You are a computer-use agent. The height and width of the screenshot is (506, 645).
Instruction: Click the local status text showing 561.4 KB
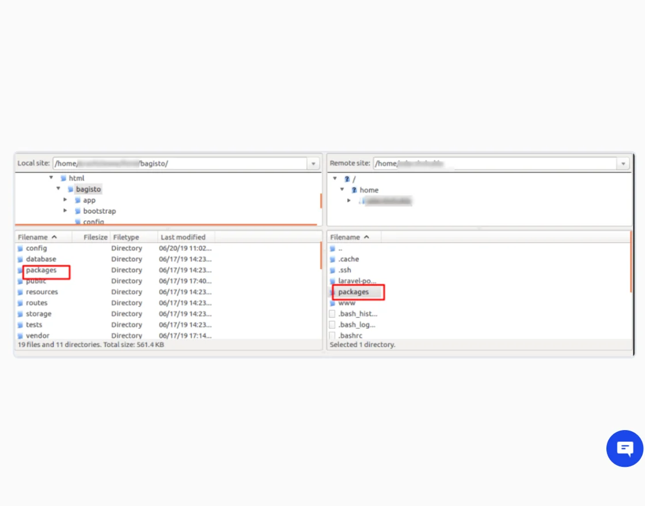90,344
